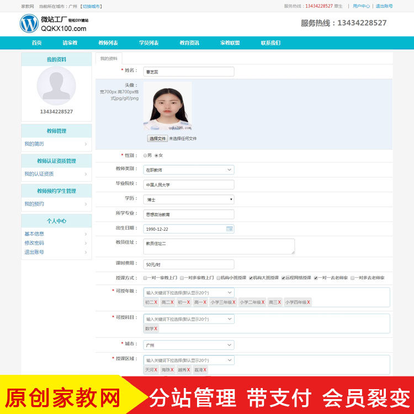Click 退出账号 link in the top bar
The width and height of the screenshot is (414, 414).
(384, 6)
